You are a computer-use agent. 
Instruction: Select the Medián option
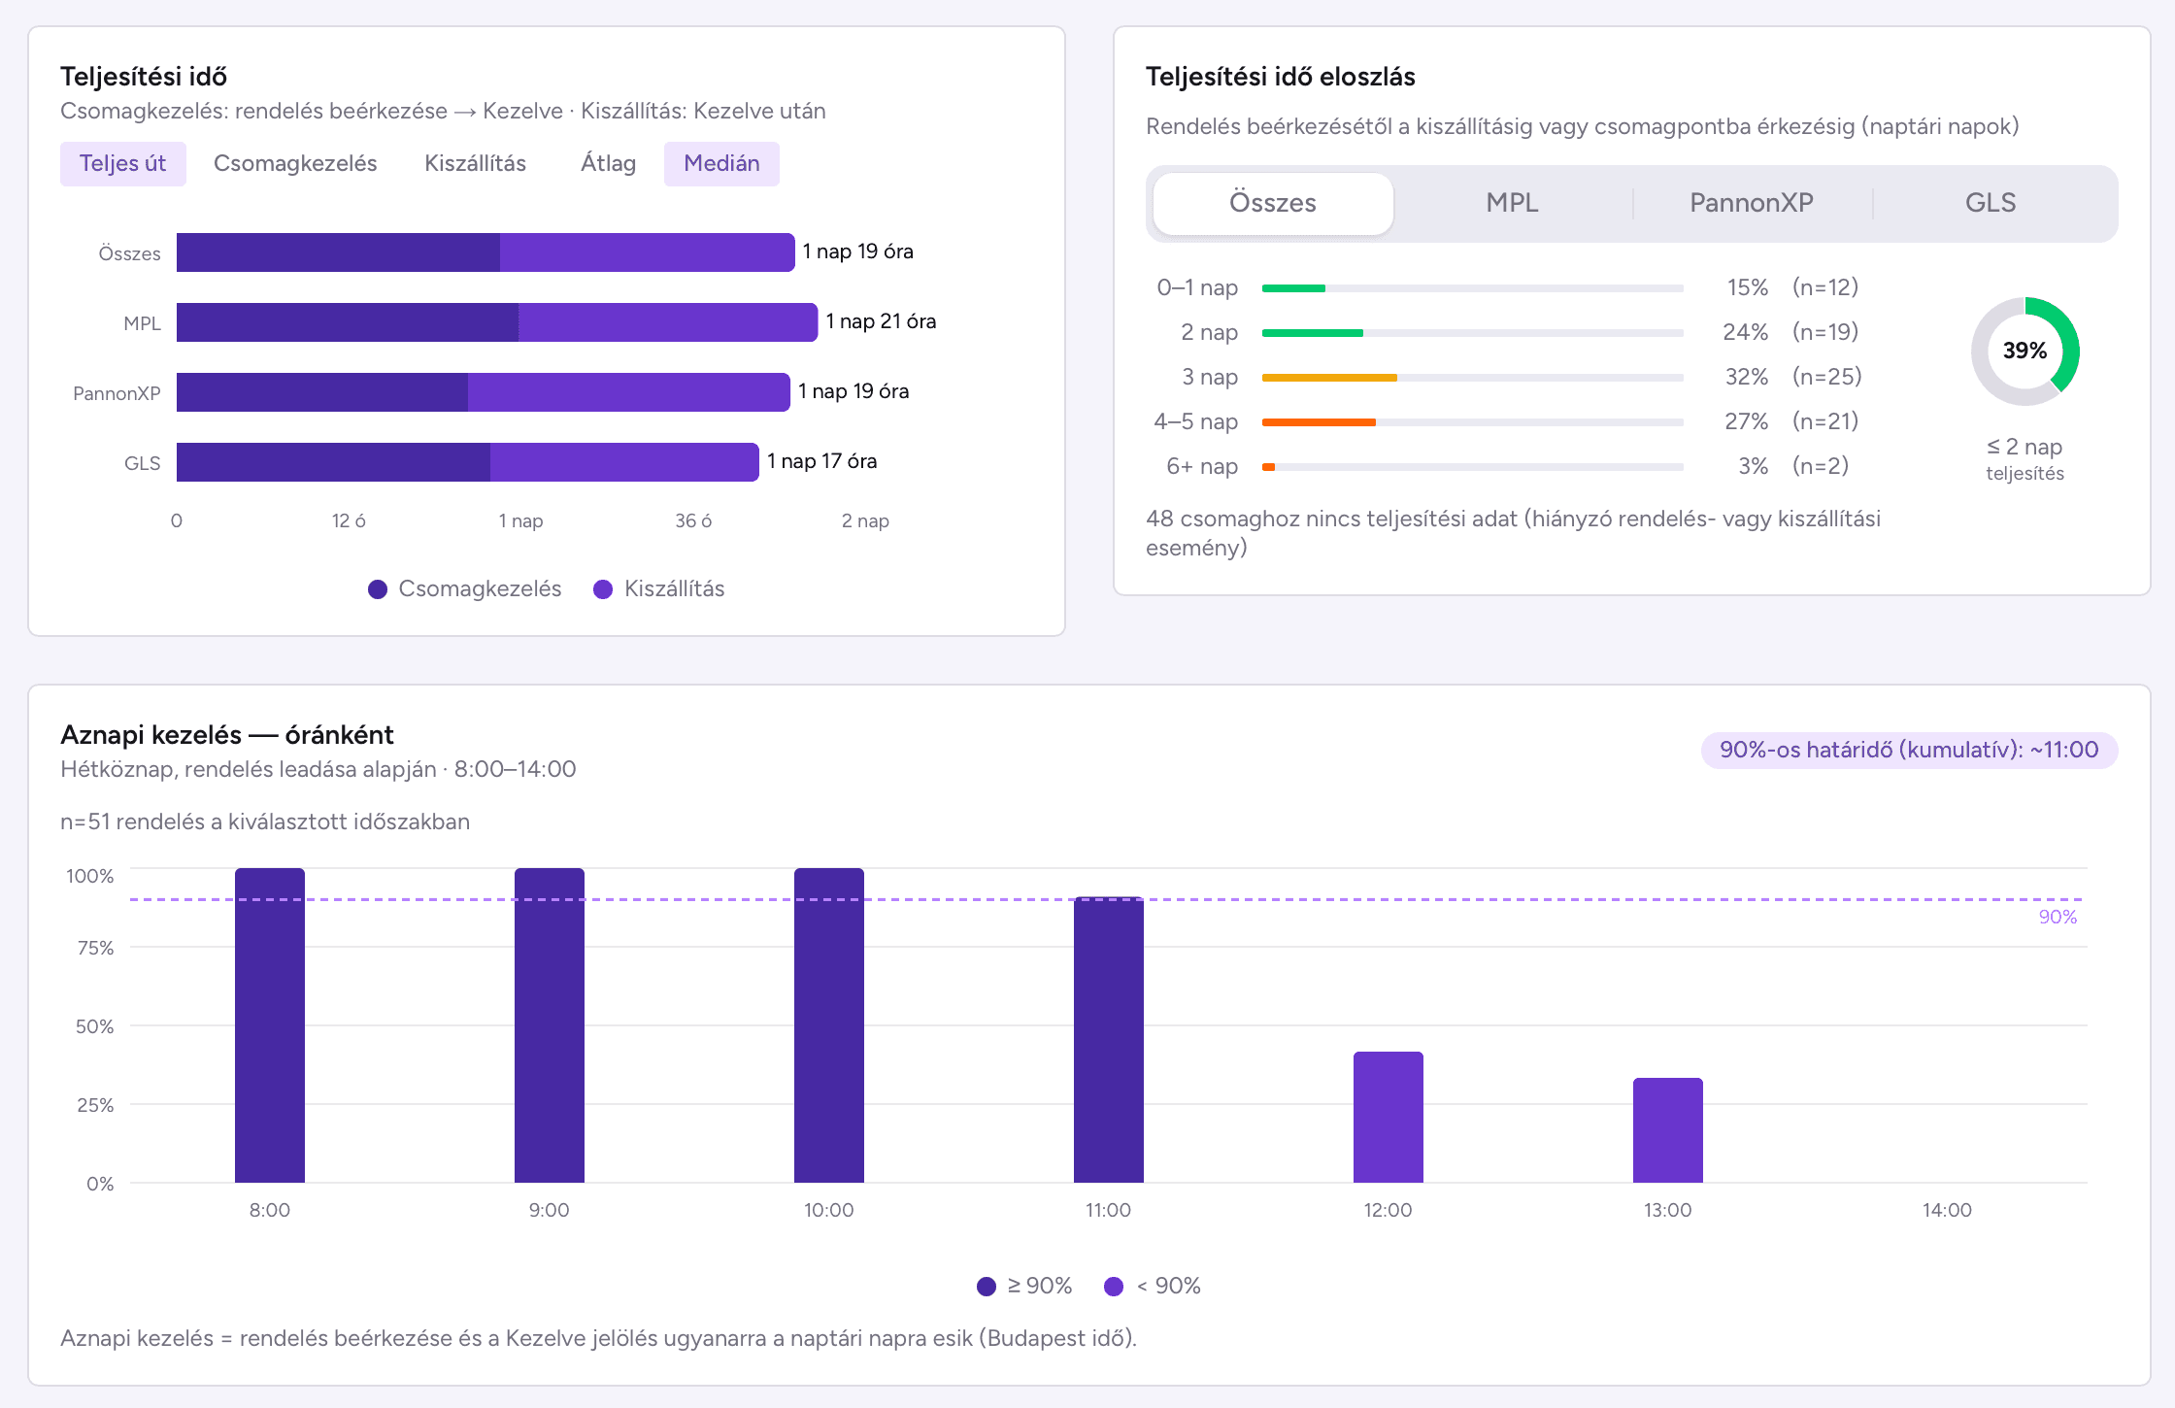721,163
